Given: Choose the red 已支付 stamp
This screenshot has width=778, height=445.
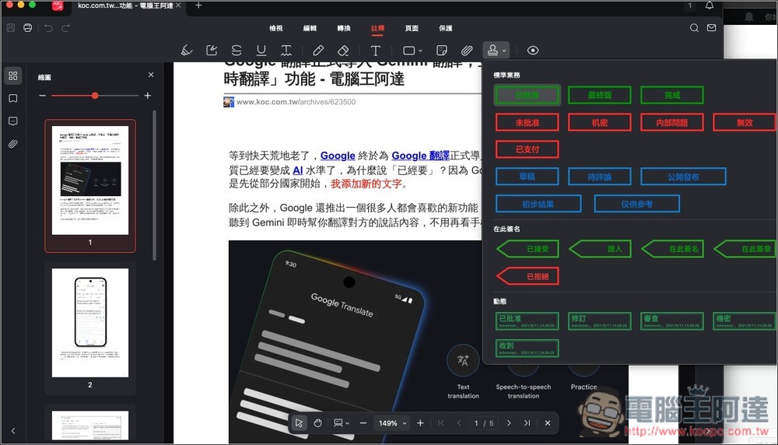Looking at the screenshot, I should (x=527, y=149).
